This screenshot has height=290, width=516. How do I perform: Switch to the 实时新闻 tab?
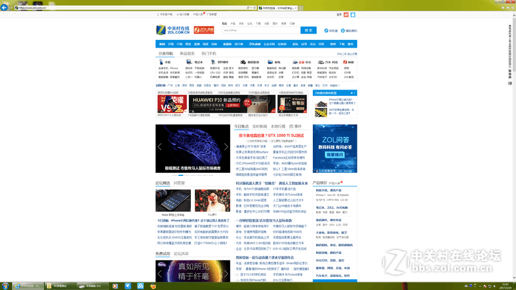click(259, 126)
